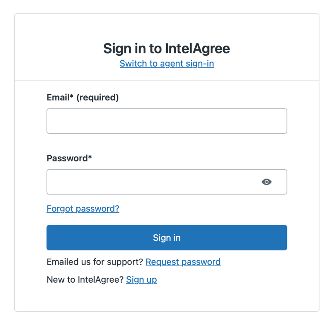Click the Switch to agent sign-in link

(166, 63)
